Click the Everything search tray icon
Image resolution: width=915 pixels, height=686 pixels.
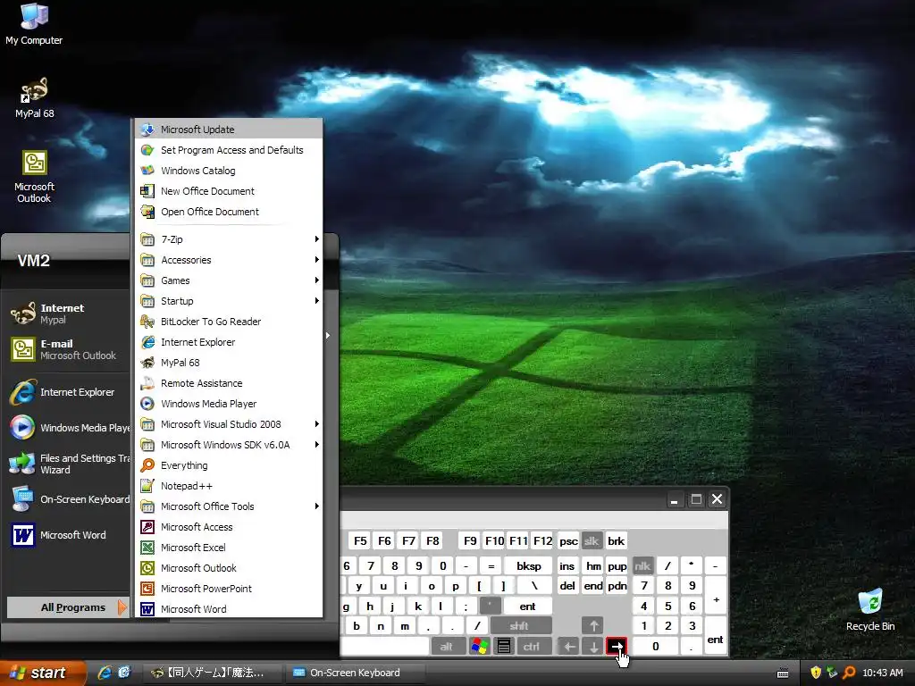tap(849, 673)
